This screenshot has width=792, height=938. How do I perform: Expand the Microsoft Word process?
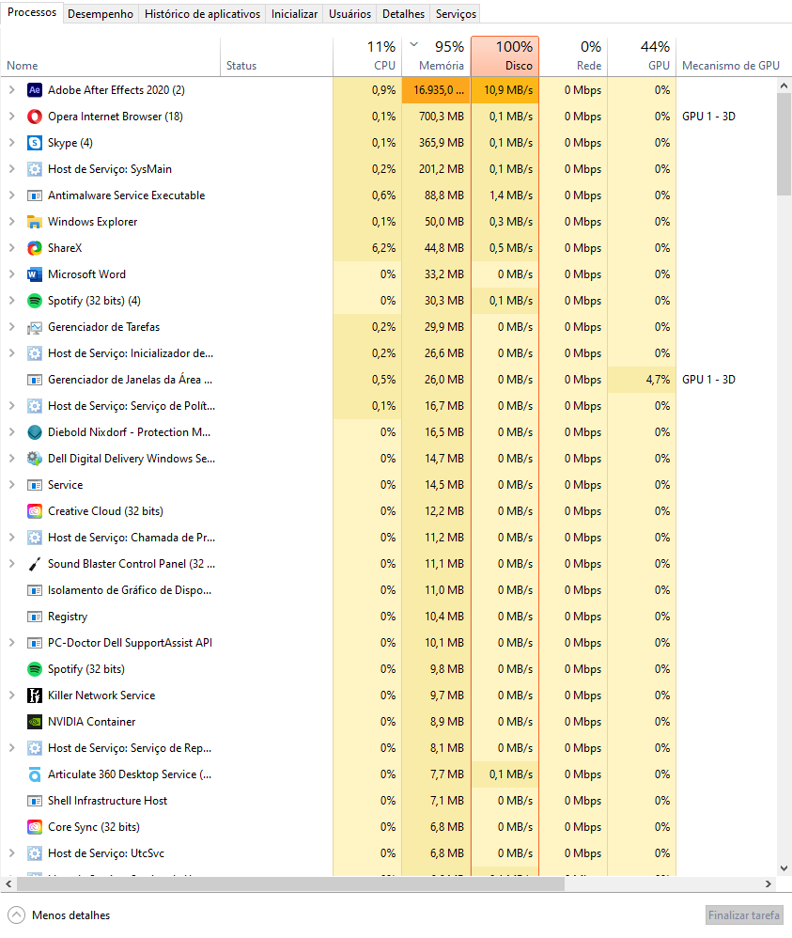pyautogui.click(x=11, y=274)
